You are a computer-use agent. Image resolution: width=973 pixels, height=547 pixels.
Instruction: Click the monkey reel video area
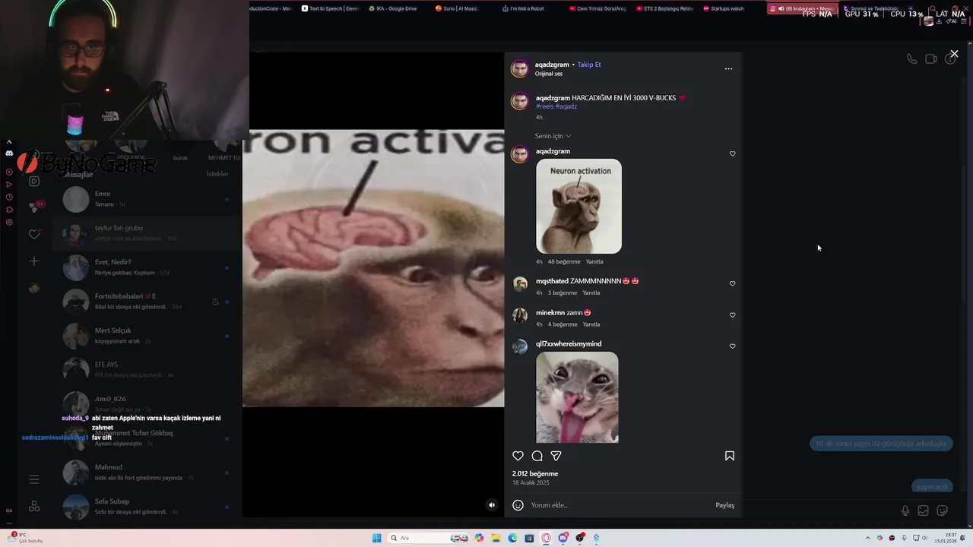click(373, 268)
